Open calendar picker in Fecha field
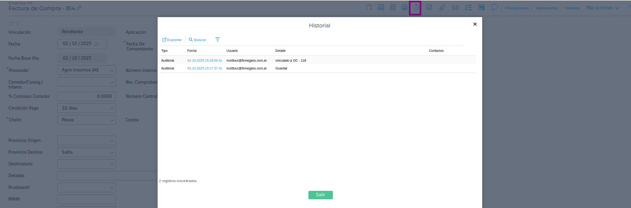 click(96, 44)
